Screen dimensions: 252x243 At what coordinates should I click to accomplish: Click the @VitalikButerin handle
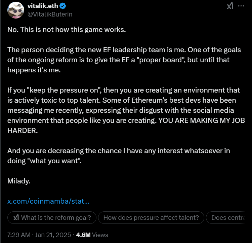49,14
